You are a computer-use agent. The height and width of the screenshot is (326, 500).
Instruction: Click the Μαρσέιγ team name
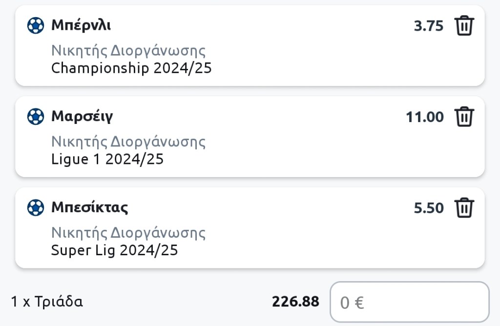coord(82,117)
